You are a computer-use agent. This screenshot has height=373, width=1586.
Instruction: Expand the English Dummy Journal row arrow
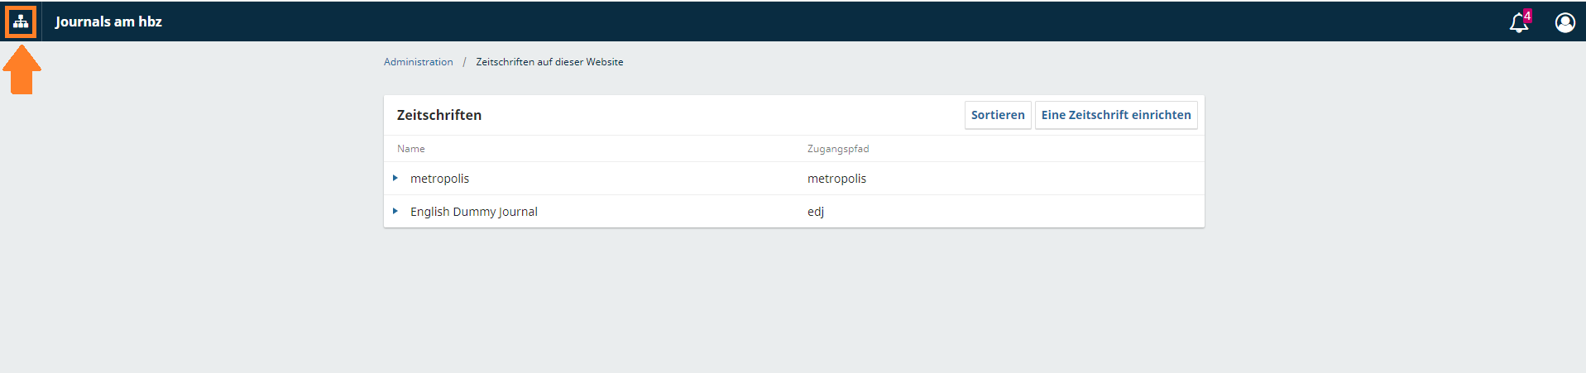[395, 211]
